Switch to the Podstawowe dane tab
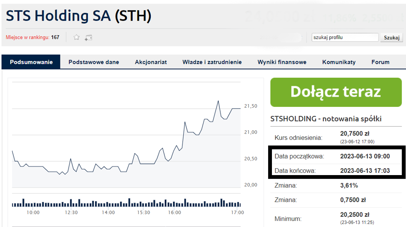 (x=94, y=62)
